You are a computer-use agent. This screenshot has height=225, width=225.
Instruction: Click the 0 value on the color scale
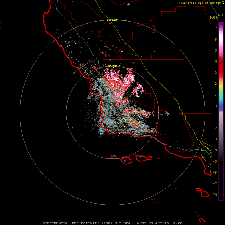click(x=216, y=106)
